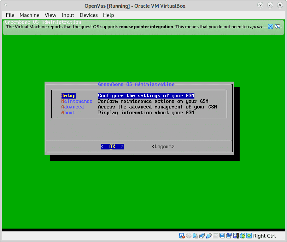Click 'Display information about your GSM'

(146, 112)
